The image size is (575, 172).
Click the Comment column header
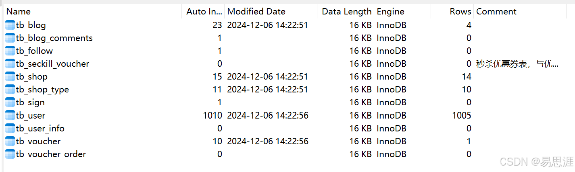[520, 12]
